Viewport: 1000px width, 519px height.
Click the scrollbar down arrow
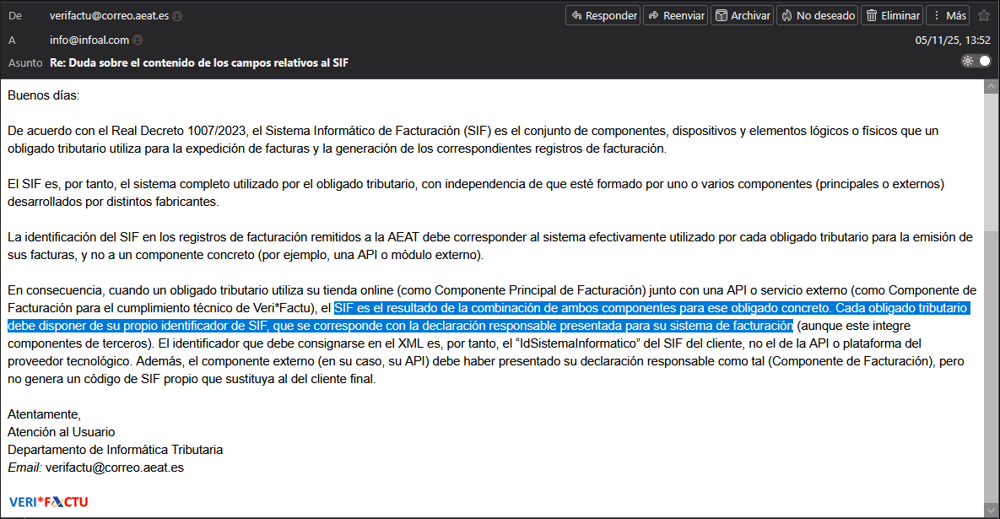[991, 511]
